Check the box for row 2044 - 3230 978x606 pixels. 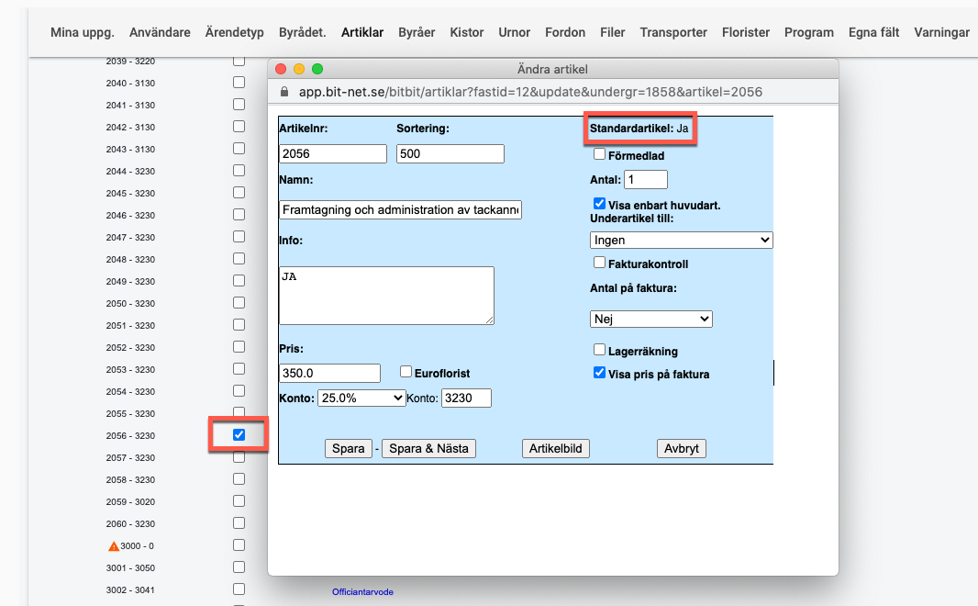239,171
